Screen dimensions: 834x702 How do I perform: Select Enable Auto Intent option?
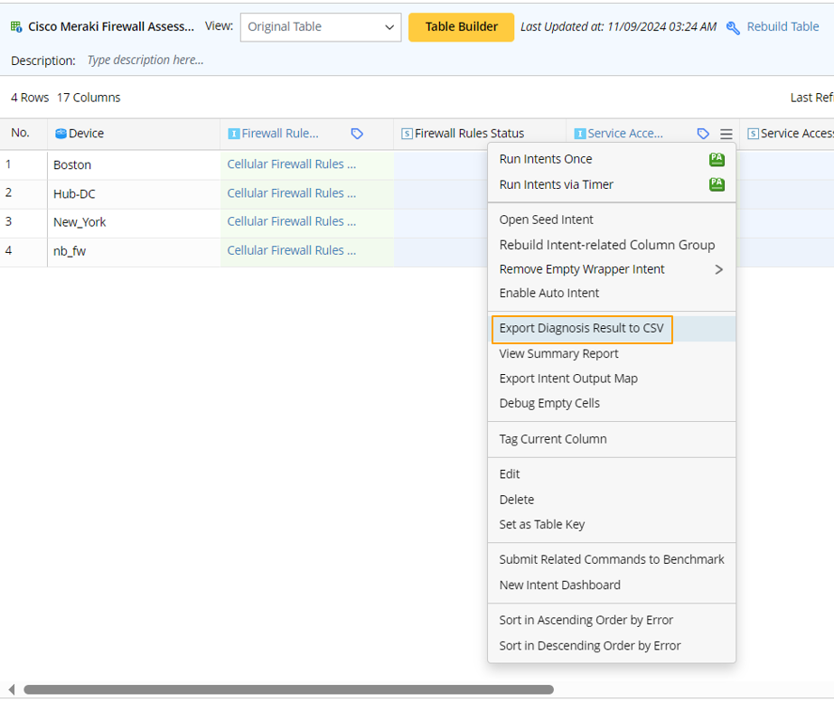pos(548,293)
